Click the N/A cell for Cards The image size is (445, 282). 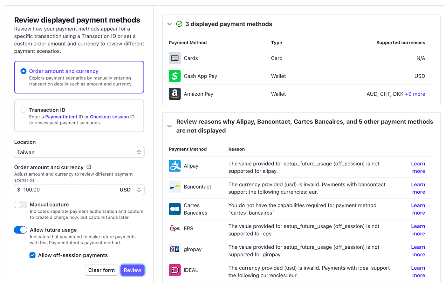(421, 58)
